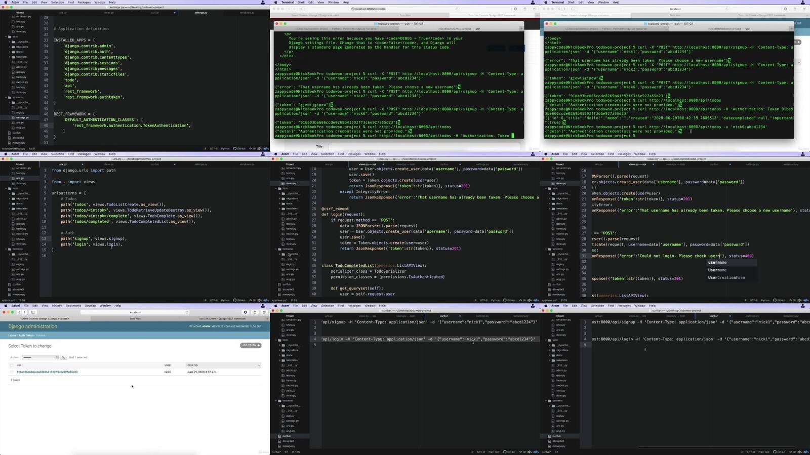
Task: Expand the migrations folder in settings.py window tree
Action: [10, 47]
